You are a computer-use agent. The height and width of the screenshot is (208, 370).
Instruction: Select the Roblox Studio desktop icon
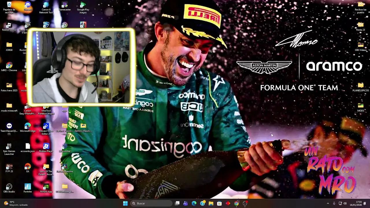[9, 27]
